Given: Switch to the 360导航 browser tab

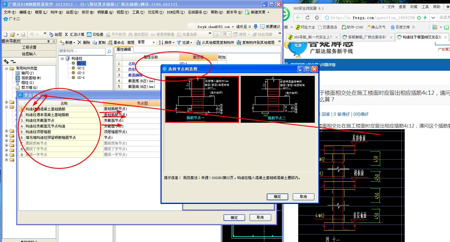Looking at the screenshot, I should pyautogui.click(x=313, y=37).
